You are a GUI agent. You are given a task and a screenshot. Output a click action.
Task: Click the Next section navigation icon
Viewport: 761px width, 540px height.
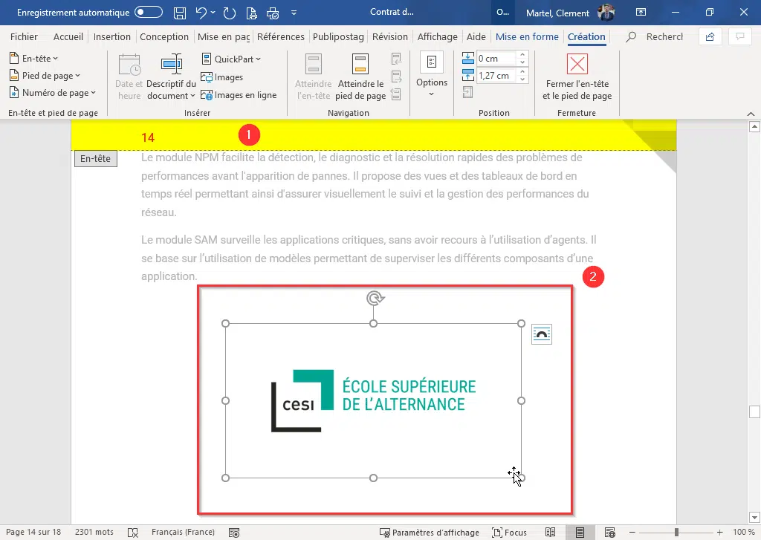[x=397, y=77]
